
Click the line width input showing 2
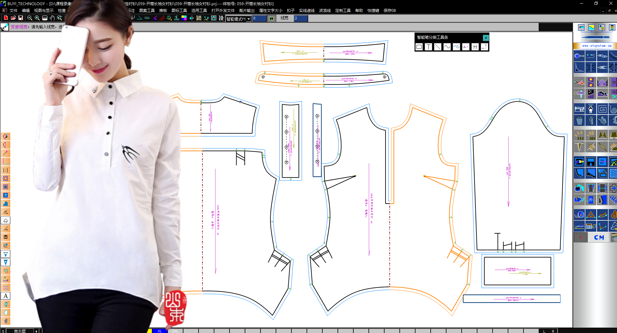tap(300, 18)
